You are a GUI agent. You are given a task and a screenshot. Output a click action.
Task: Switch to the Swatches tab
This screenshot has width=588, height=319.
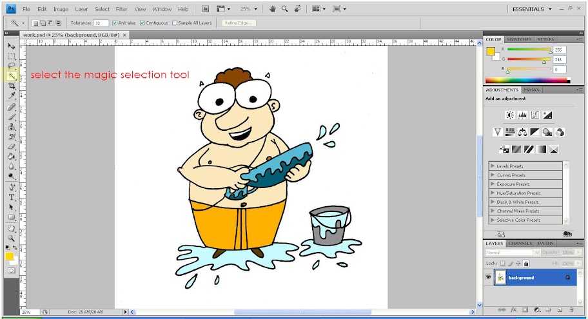[519, 39]
